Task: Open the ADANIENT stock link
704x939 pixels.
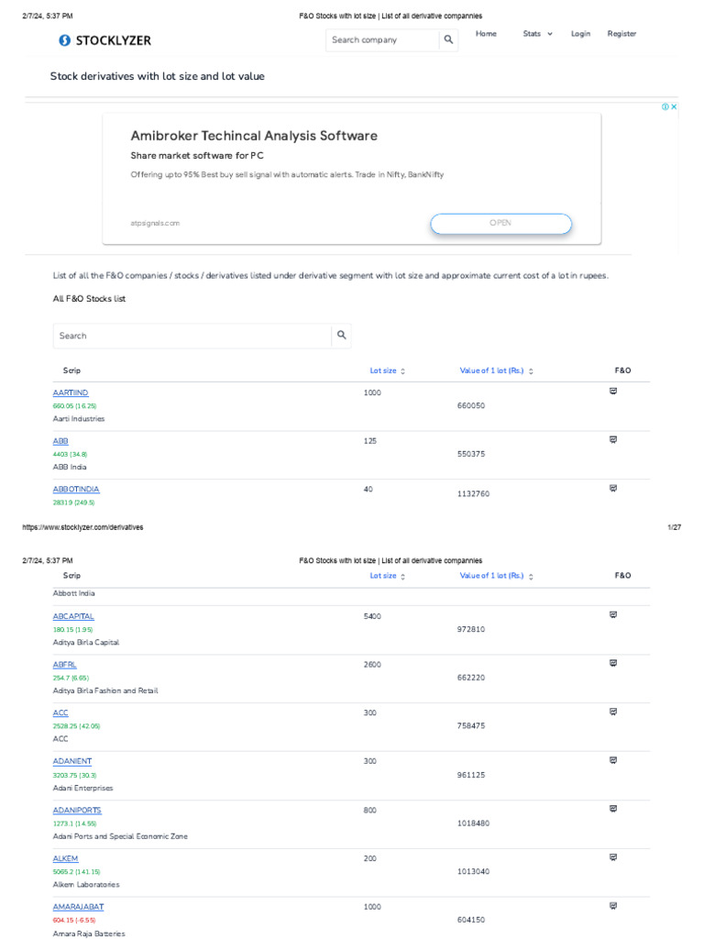Action: click(x=72, y=761)
